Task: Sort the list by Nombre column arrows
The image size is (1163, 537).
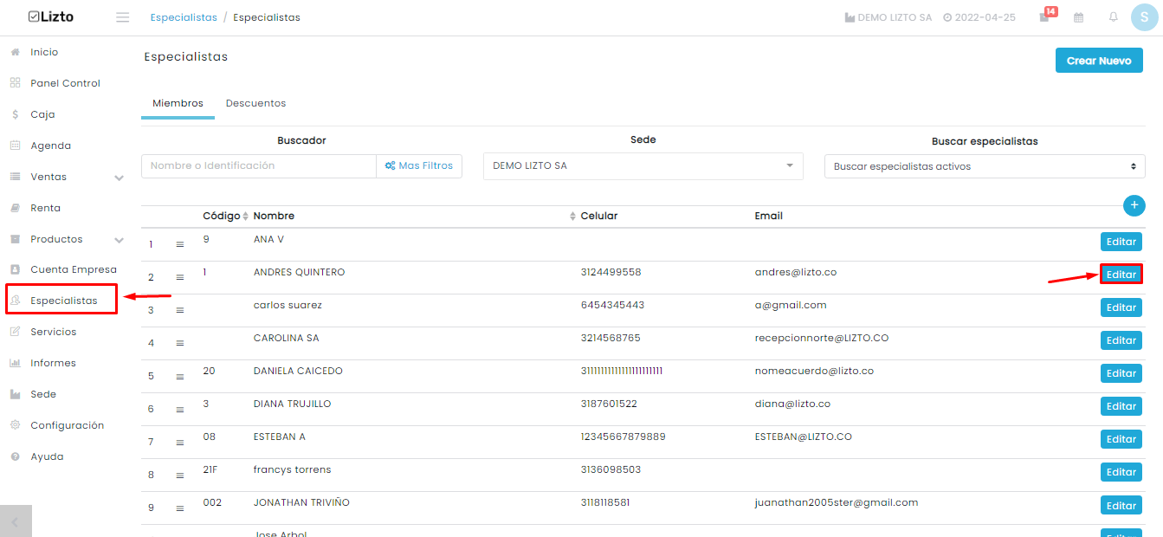Action: point(572,216)
